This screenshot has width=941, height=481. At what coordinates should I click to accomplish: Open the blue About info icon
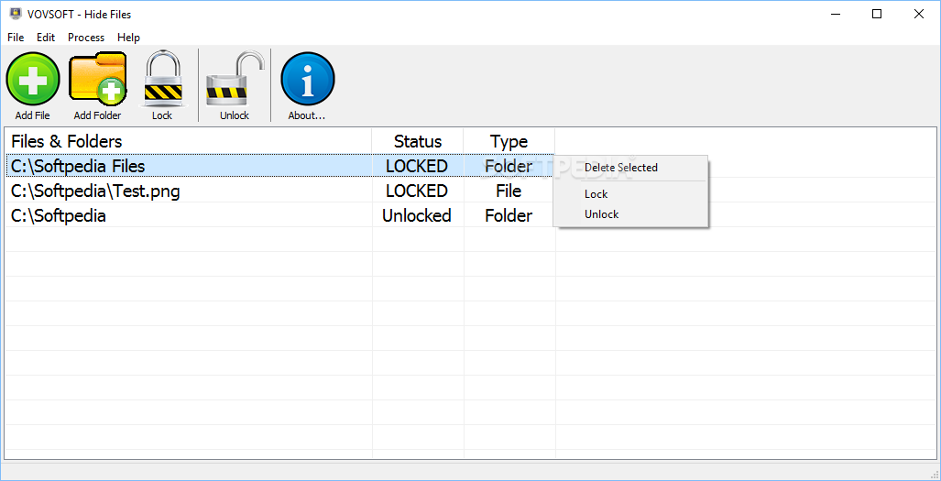coord(307,79)
